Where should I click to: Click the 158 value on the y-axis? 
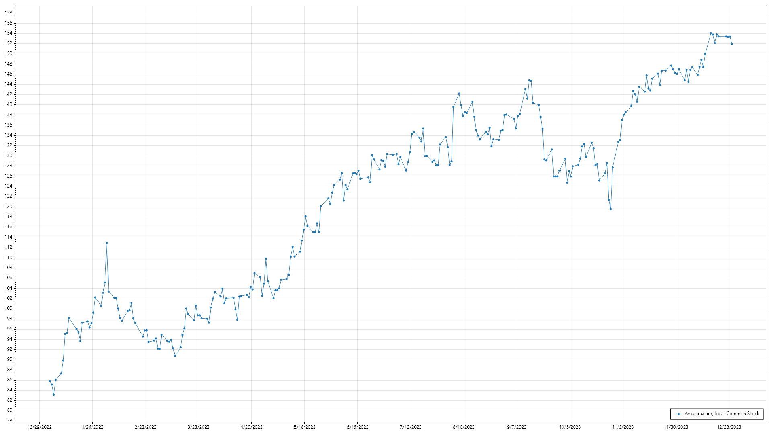8,13
